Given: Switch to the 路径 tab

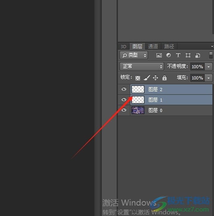Looking at the screenshot, I should 169,47.
